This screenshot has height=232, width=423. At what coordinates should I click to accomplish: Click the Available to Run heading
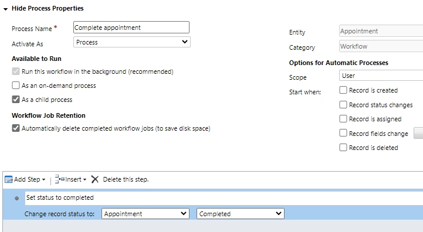tap(36, 59)
